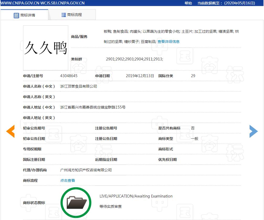Click the 商标详情 tab document icon
The height and width of the screenshot is (220, 264).
click(x=16, y=15)
